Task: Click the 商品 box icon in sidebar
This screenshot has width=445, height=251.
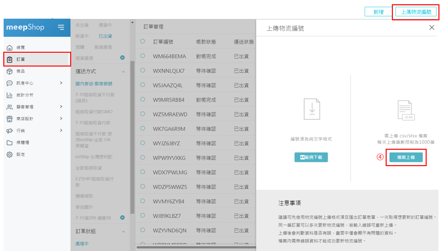Action: pos(10,71)
